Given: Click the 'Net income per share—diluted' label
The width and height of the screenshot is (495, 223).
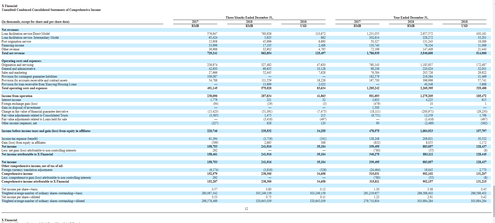Looking at the screenshot, I should point(21,197).
